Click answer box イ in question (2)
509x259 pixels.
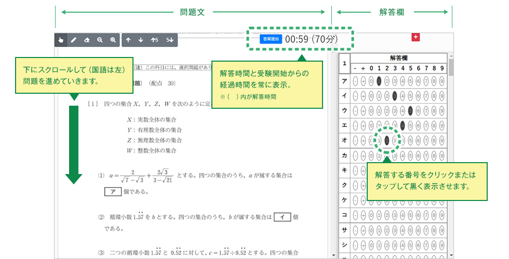pos(282,217)
